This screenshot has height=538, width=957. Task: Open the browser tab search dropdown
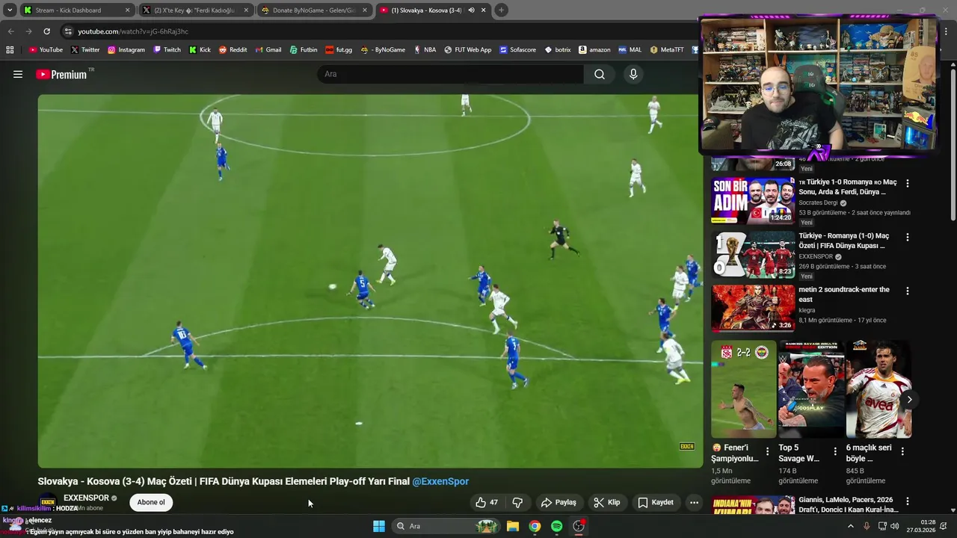point(10,10)
